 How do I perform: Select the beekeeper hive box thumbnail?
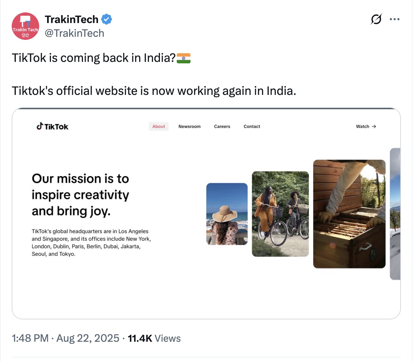tap(349, 214)
